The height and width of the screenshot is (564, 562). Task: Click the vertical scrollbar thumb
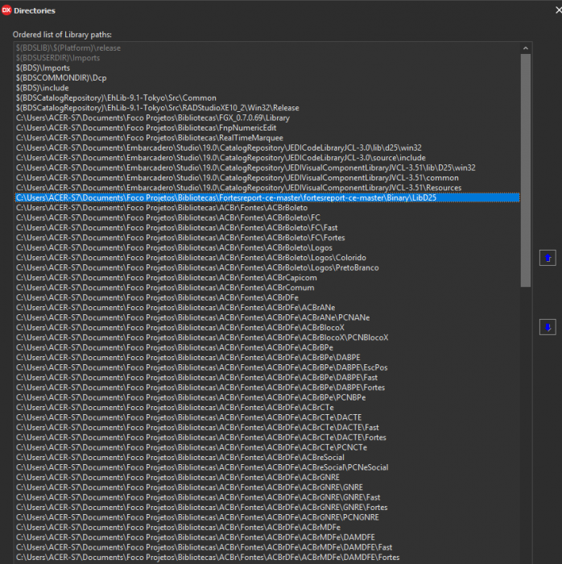click(x=525, y=170)
